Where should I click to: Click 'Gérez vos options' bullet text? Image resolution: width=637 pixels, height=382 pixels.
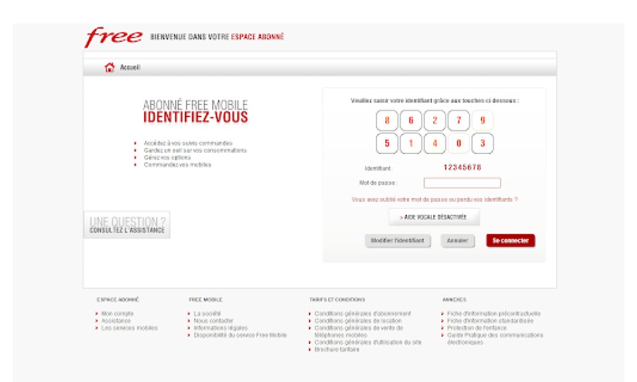click(168, 158)
